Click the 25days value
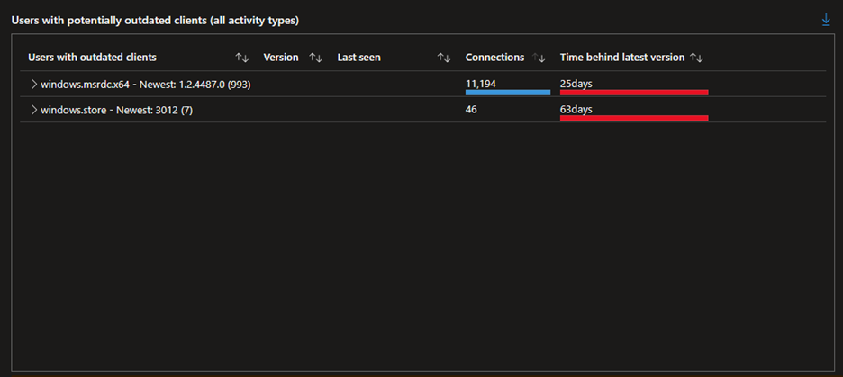This screenshot has height=377, width=843. 576,84
